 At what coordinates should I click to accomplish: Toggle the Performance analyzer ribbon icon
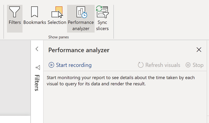click(x=82, y=12)
